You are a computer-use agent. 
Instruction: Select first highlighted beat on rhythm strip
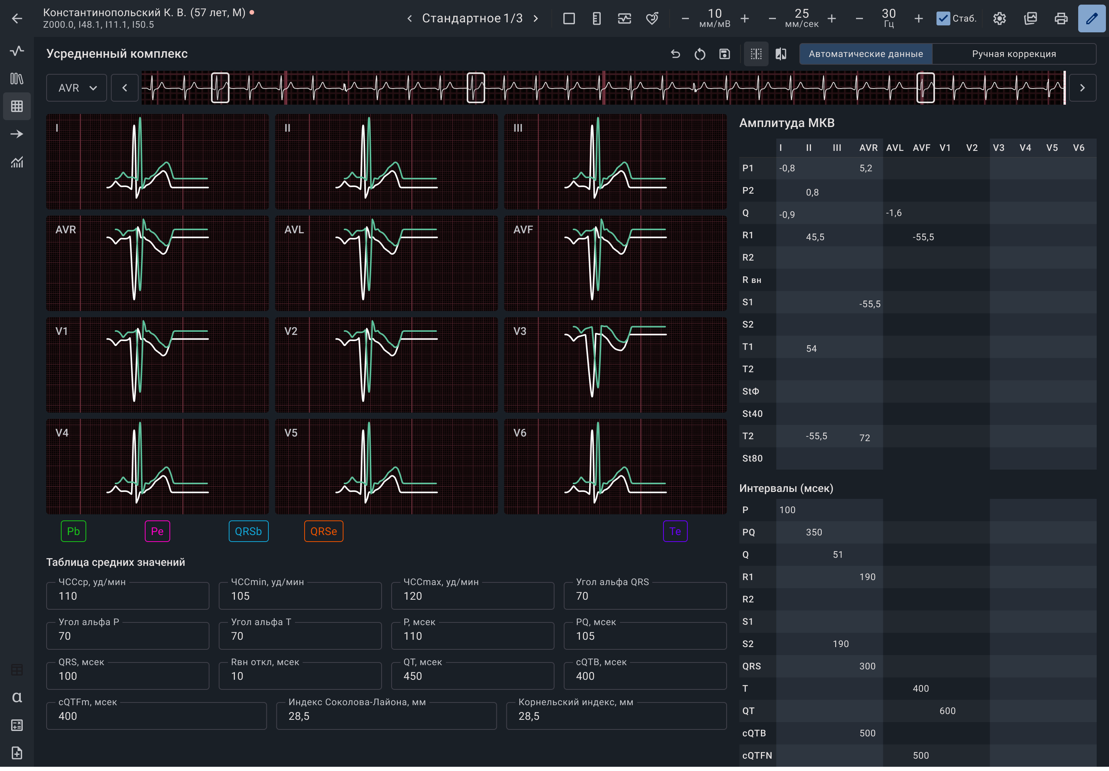[x=220, y=88]
